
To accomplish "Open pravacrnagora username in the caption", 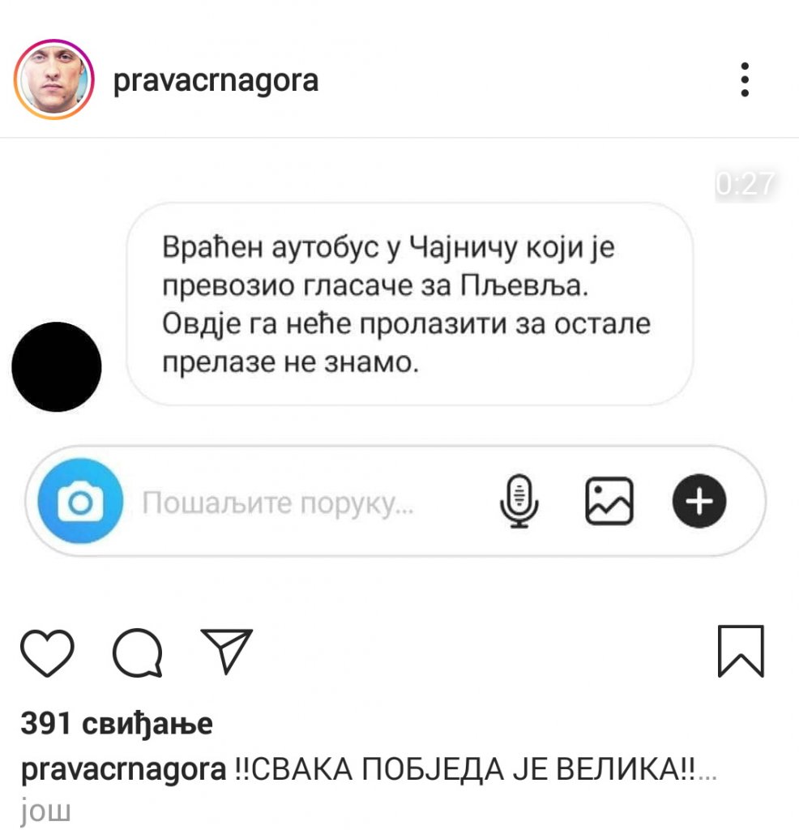I will click(x=123, y=770).
